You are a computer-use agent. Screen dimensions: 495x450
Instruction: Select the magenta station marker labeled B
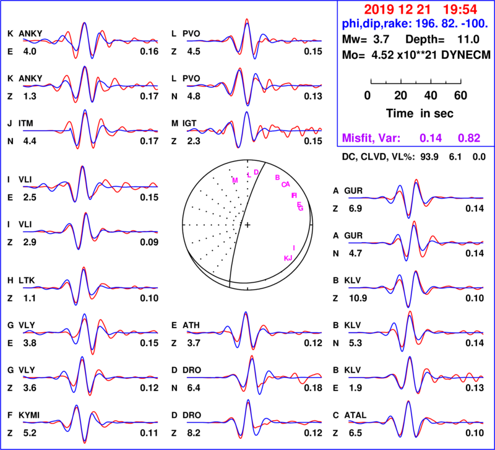(x=277, y=177)
